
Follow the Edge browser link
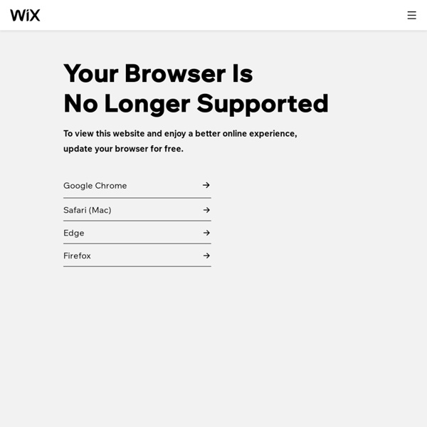tap(74, 233)
